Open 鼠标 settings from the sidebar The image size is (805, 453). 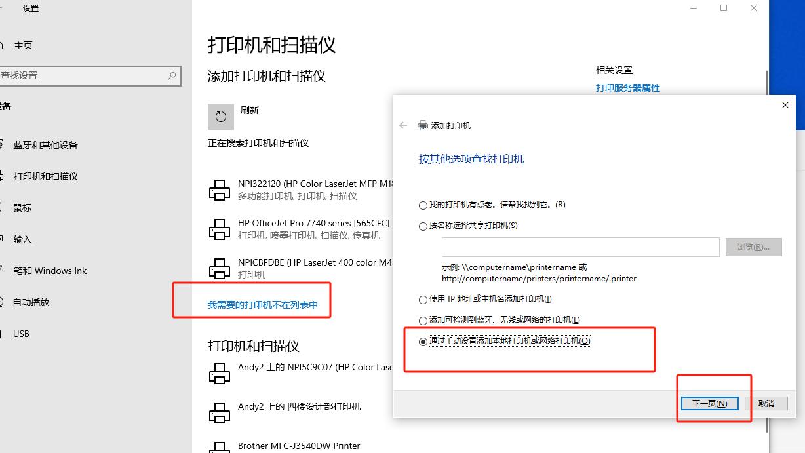(x=22, y=208)
